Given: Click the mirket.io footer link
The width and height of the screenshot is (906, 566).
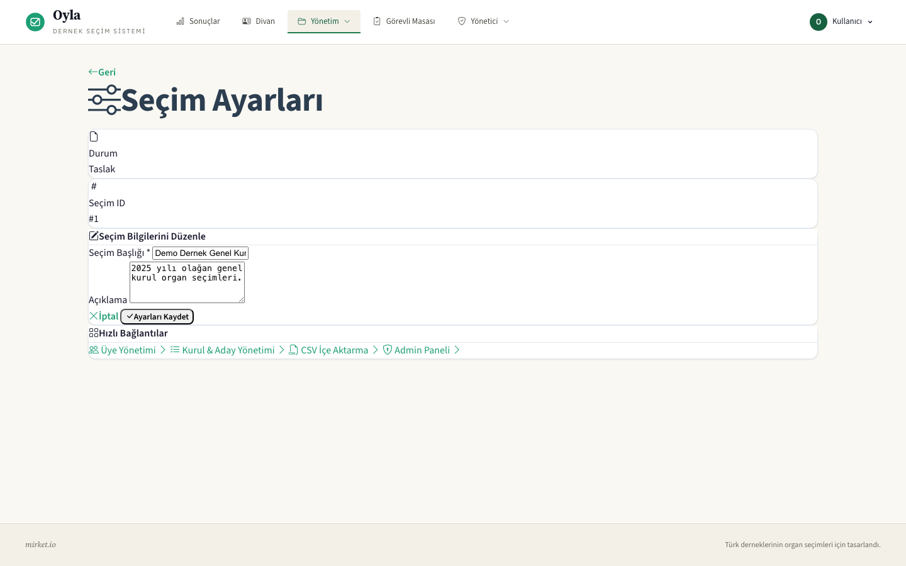Looking at the screenshot, I should click(x=40, y=545).
